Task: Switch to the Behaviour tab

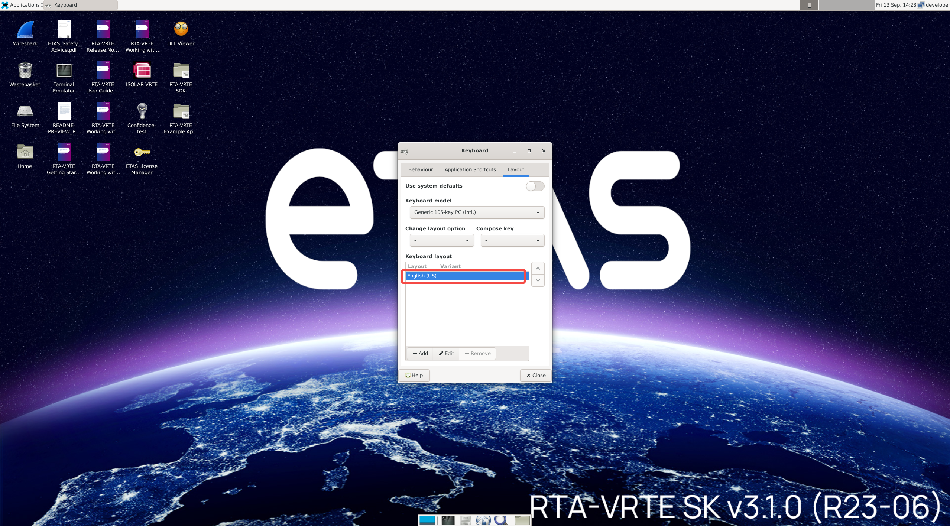Action: coord(420,169)
